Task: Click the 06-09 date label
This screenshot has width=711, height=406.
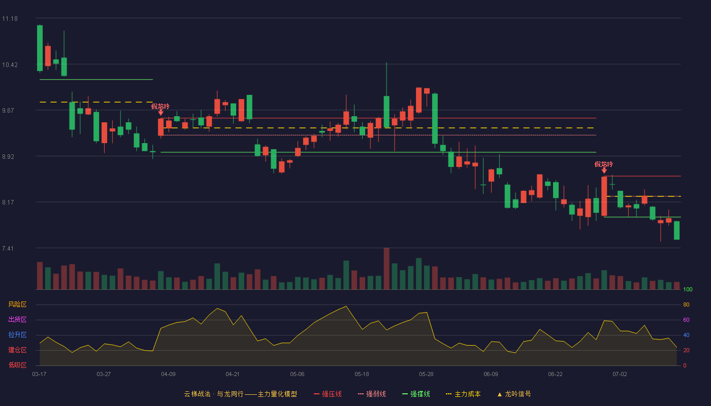Action: coord(491,374)
